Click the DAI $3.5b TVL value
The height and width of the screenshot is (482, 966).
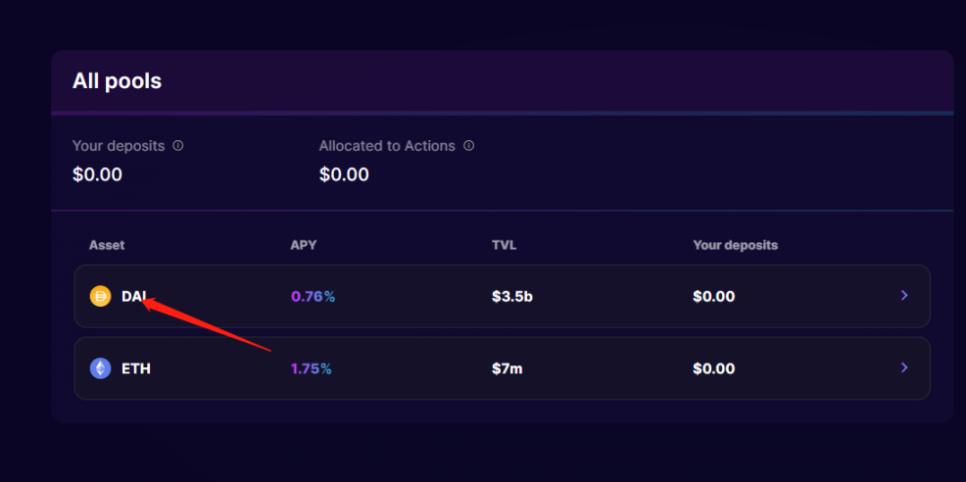coord(512,296)
